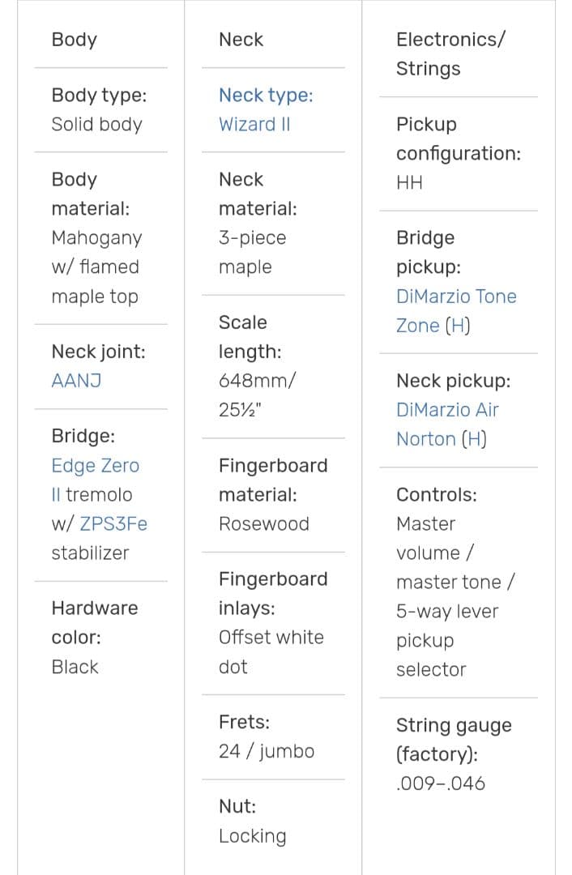Click the DiMarzio Air Norton link
The image size is (572, 875).
[x=446, y=410]
